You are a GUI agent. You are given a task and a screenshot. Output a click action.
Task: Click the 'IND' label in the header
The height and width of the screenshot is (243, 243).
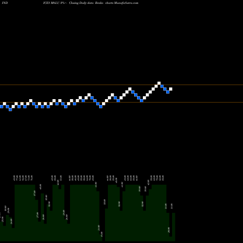click(x=5, y=3)
